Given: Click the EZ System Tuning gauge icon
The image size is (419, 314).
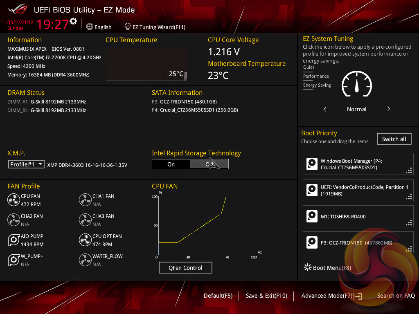Looking at the screenshot, I should (x=357, y=84).
